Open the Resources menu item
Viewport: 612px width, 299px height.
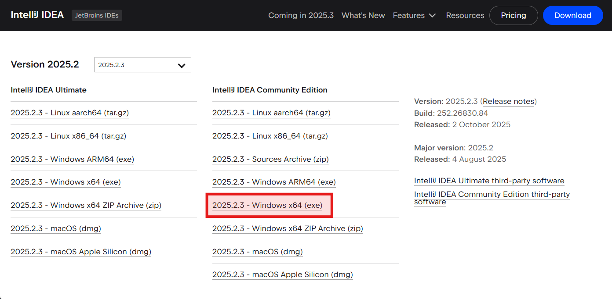click(465, 15)
